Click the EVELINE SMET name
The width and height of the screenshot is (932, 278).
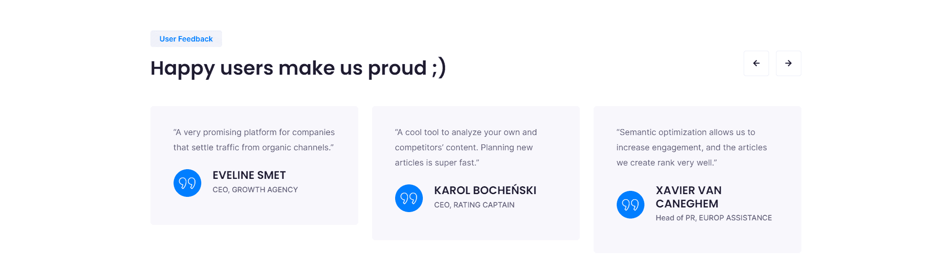[249, 175]
